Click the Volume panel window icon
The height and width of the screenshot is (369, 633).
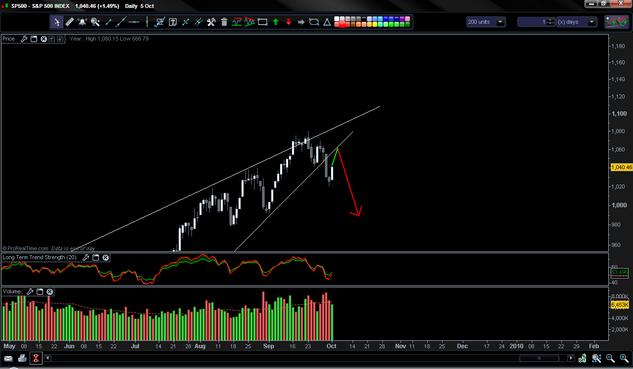40,291
